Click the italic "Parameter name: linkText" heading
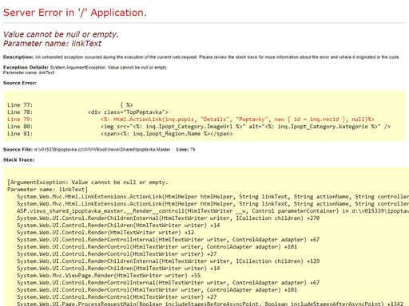409x306 pixels. [52, 43]
